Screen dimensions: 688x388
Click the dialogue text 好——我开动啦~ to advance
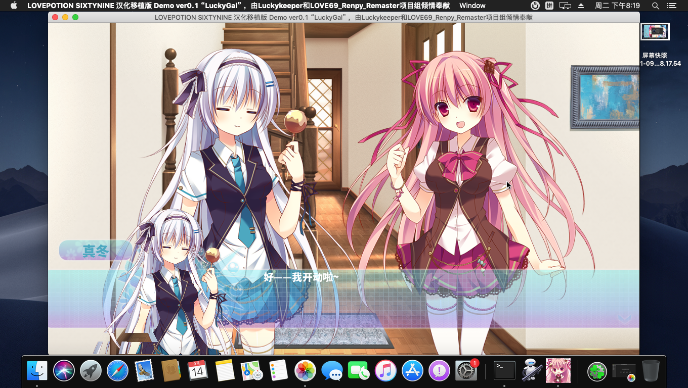301,277
